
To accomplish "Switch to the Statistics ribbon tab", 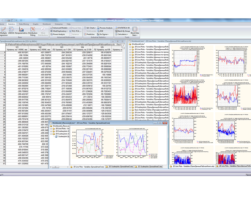I will [11, 24].
